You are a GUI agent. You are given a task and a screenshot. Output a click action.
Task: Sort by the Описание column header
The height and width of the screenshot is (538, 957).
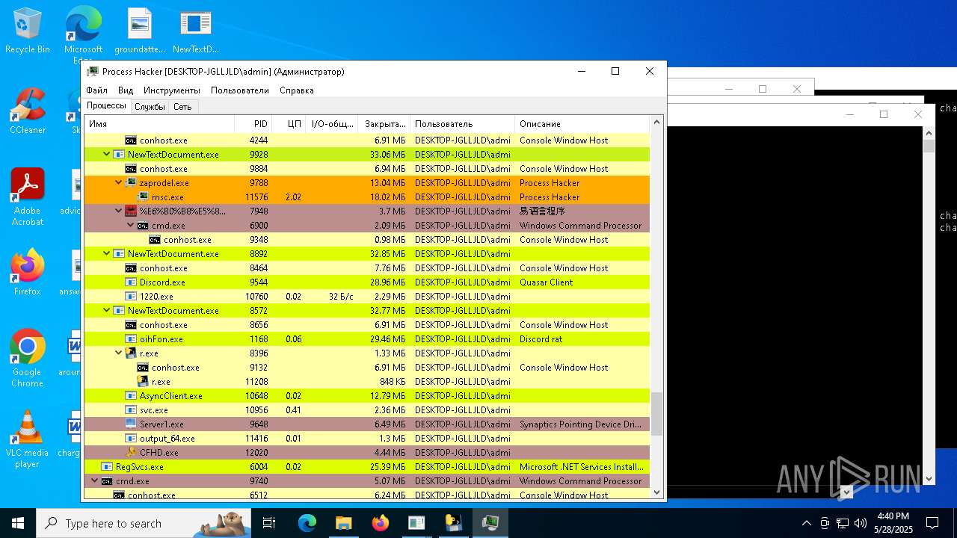point(582,124)
